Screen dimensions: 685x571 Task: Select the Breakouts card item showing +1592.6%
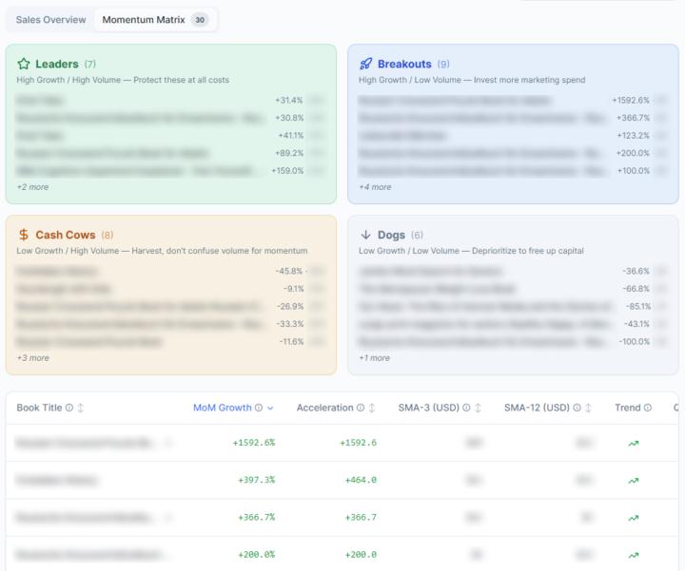click(x=513, y=101)
